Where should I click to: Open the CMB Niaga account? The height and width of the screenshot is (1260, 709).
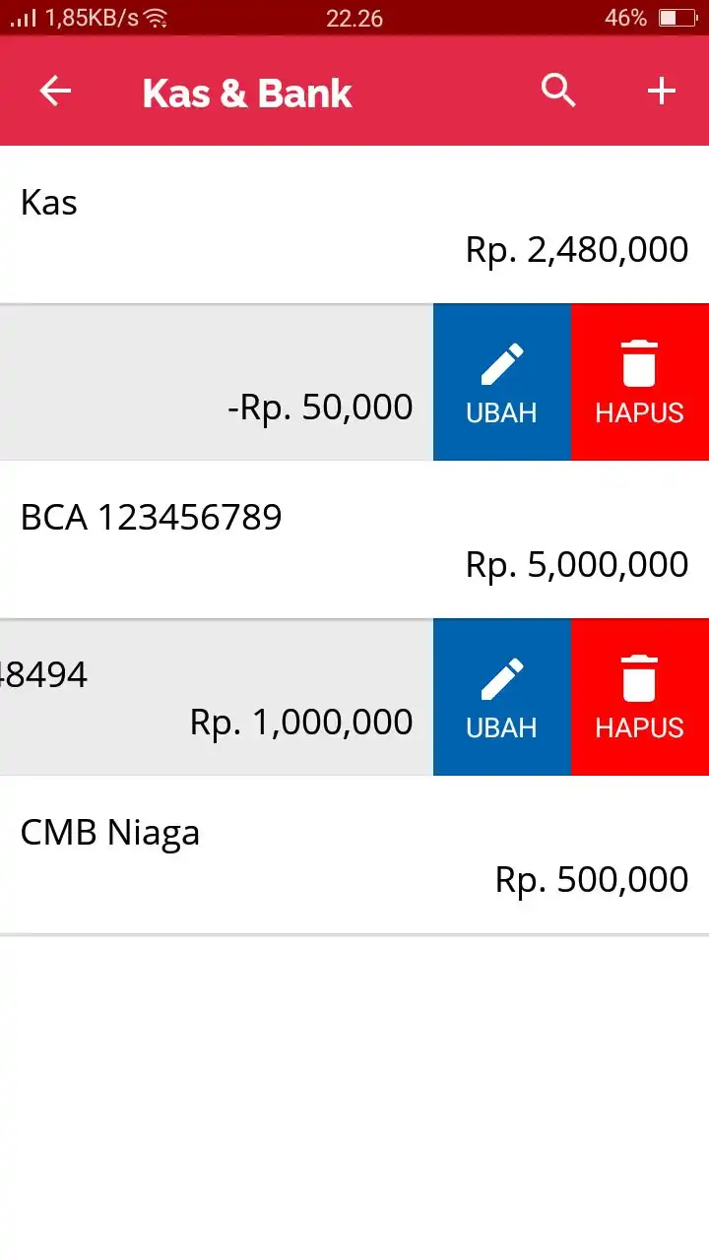tap(354, 855)
